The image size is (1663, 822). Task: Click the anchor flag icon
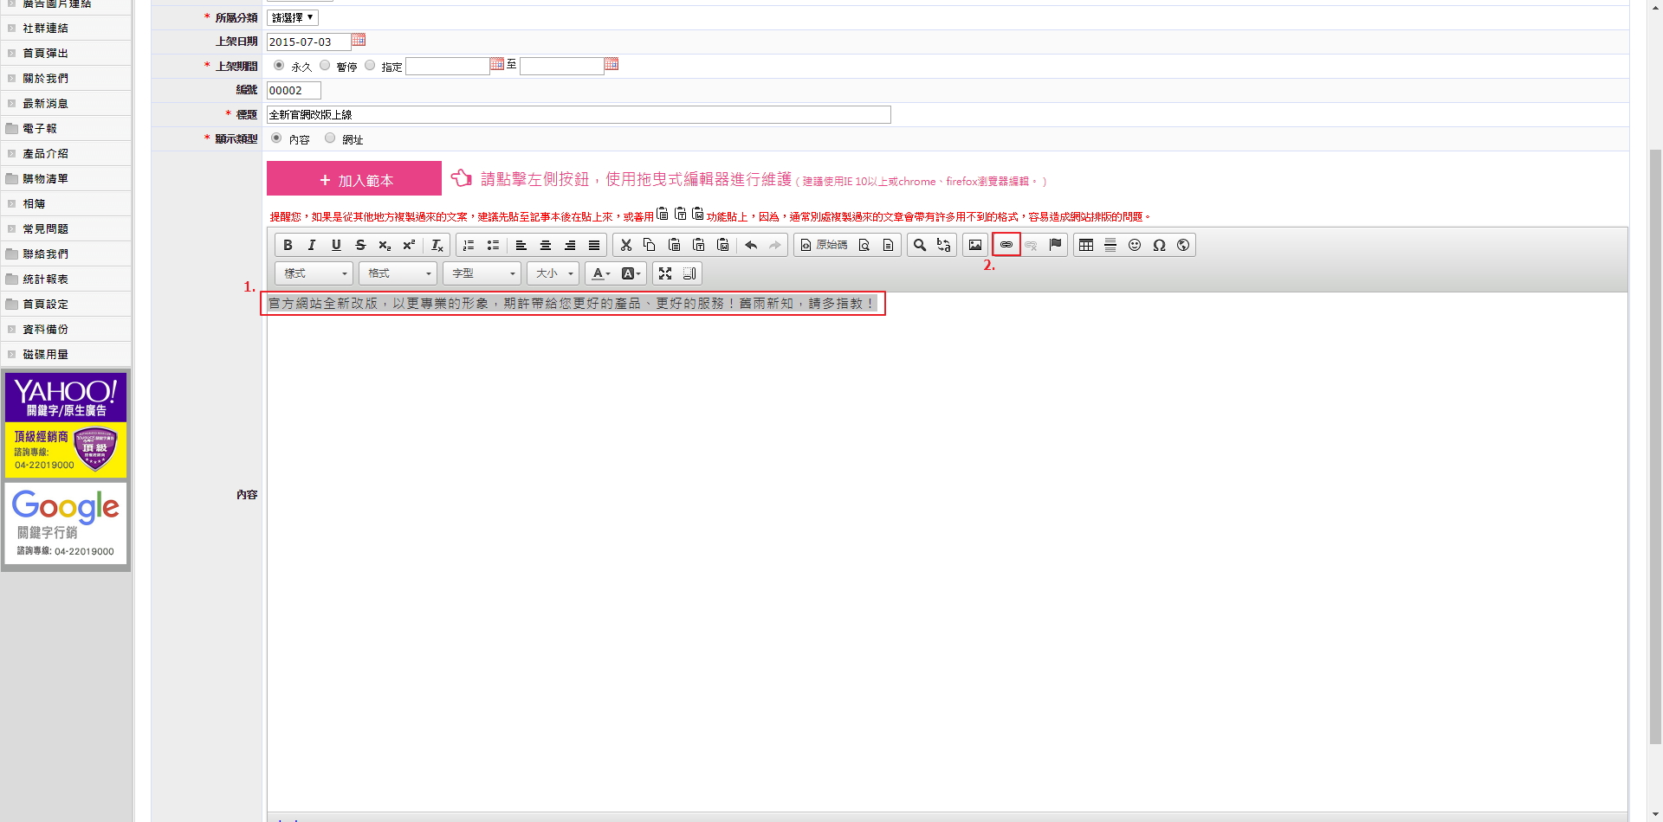click(x=1055, y=245)
